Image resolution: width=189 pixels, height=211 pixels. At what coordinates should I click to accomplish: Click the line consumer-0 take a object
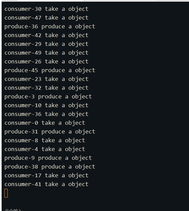(x=45, y=123)
